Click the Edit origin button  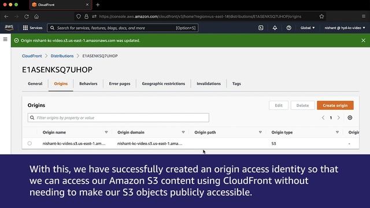coord(279,105)
